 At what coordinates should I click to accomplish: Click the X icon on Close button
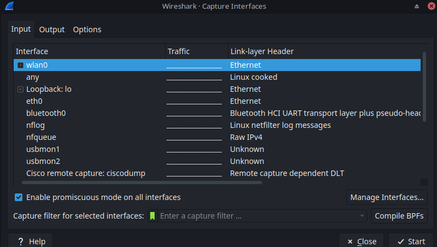[350, 242]
